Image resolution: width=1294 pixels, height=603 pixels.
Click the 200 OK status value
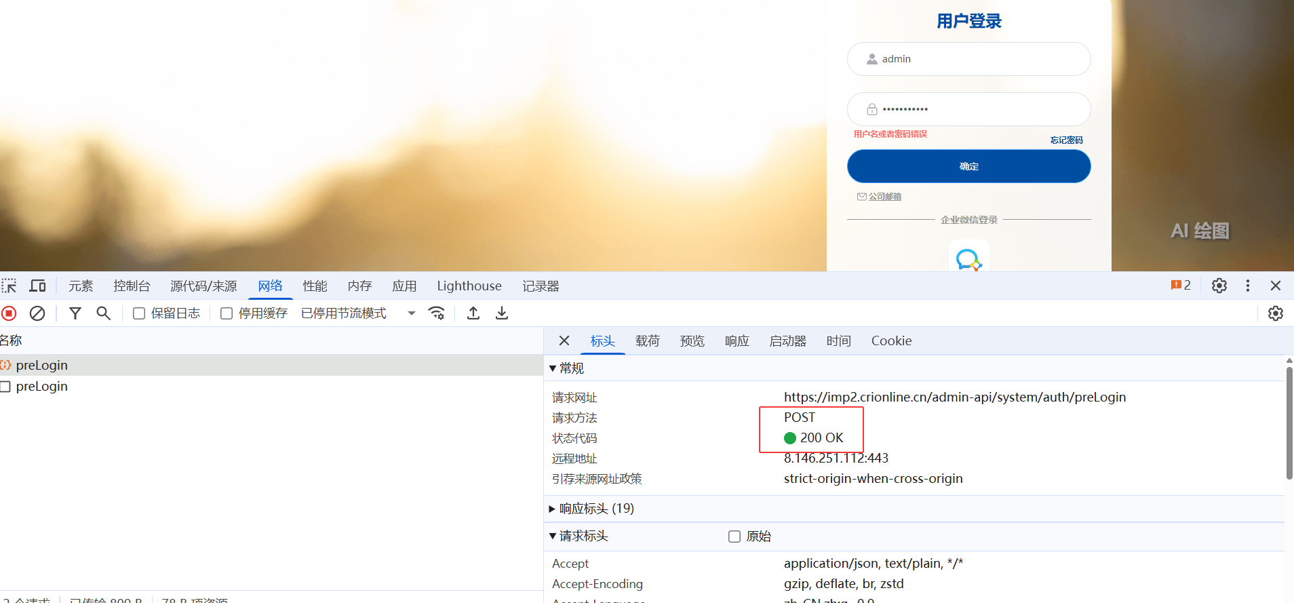(814, 438)
